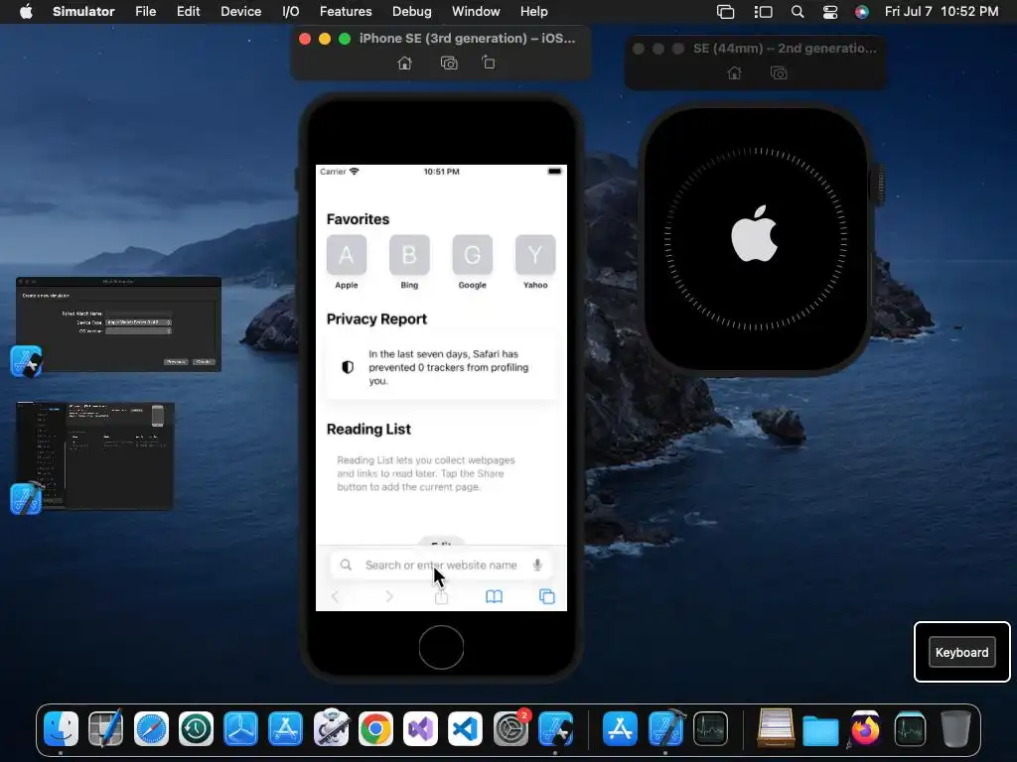The height and width of the screenshot is (762, 1017).
Task: Click the Search or enter website name field
Action: coord(441,565)
